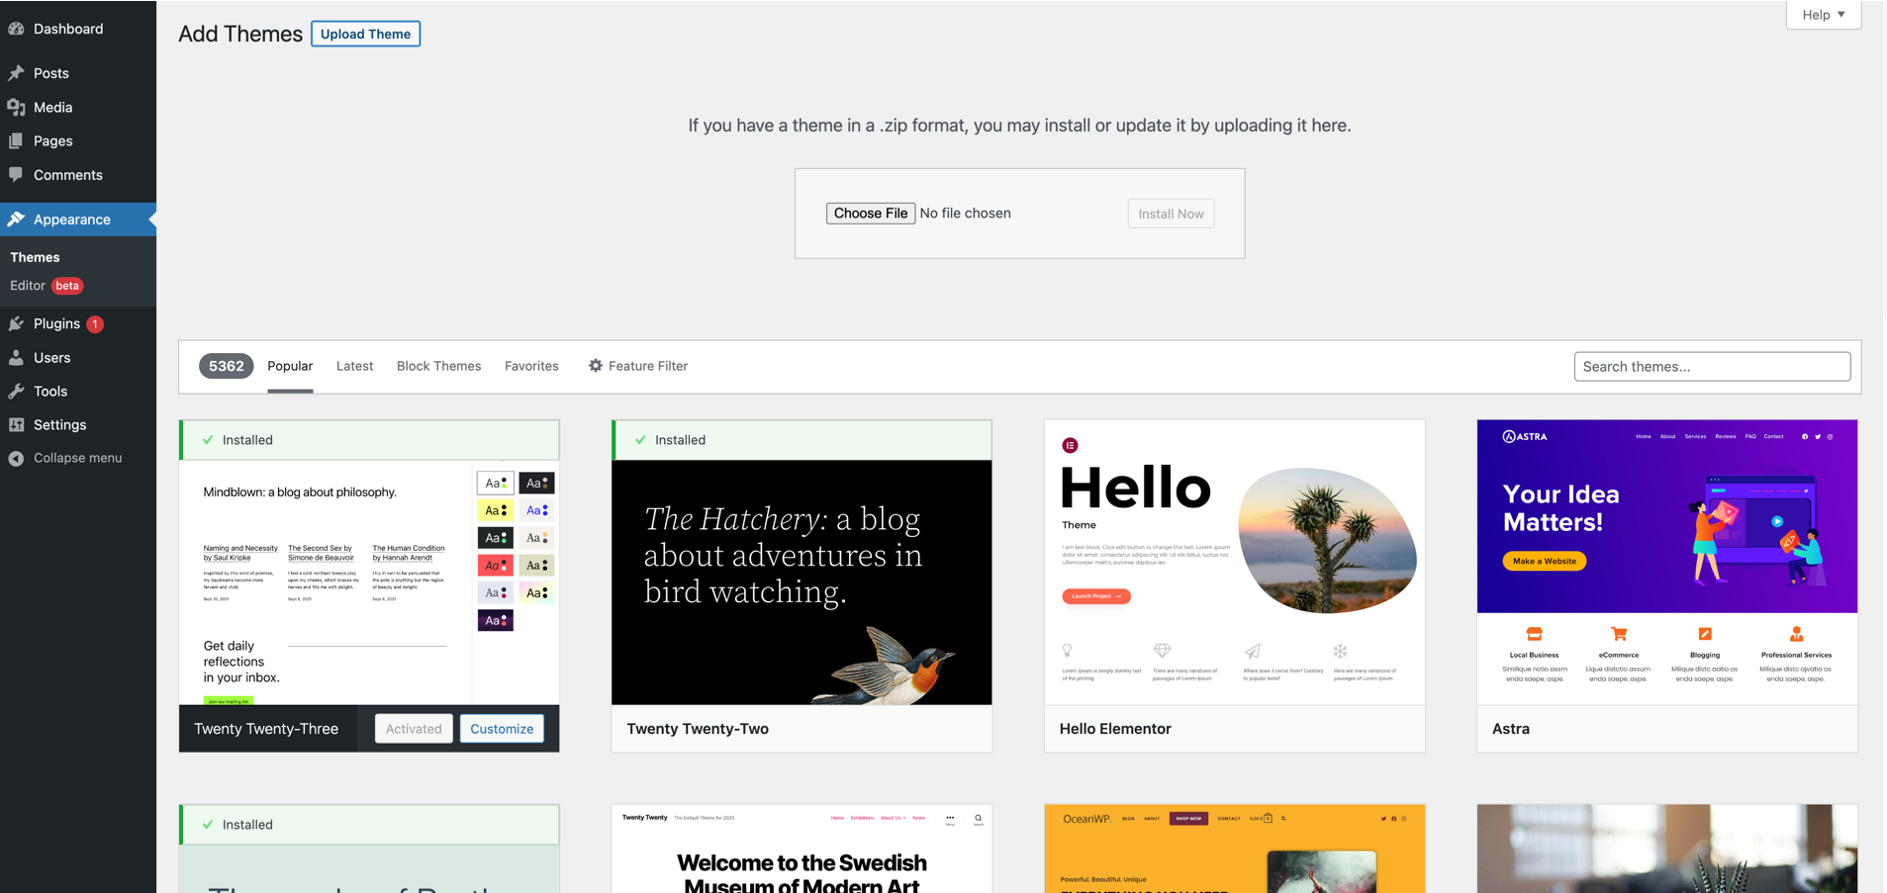Screen dimensions: 1887x893
Task: Select the Favorites tab
Action: (531, 366)
